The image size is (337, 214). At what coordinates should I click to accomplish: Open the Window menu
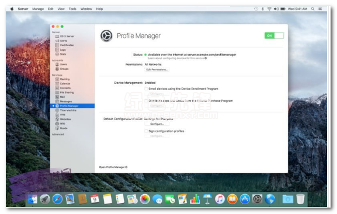(86, 9)
